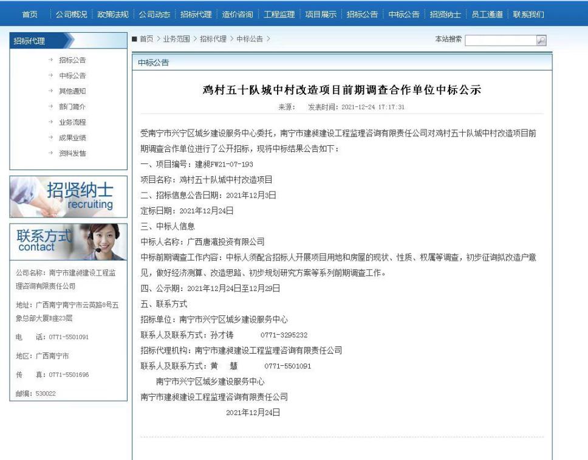Click the 招贤纳士 recruiting banner
The height and width of the screenshot is (460, 588).
tap(69, 197)
